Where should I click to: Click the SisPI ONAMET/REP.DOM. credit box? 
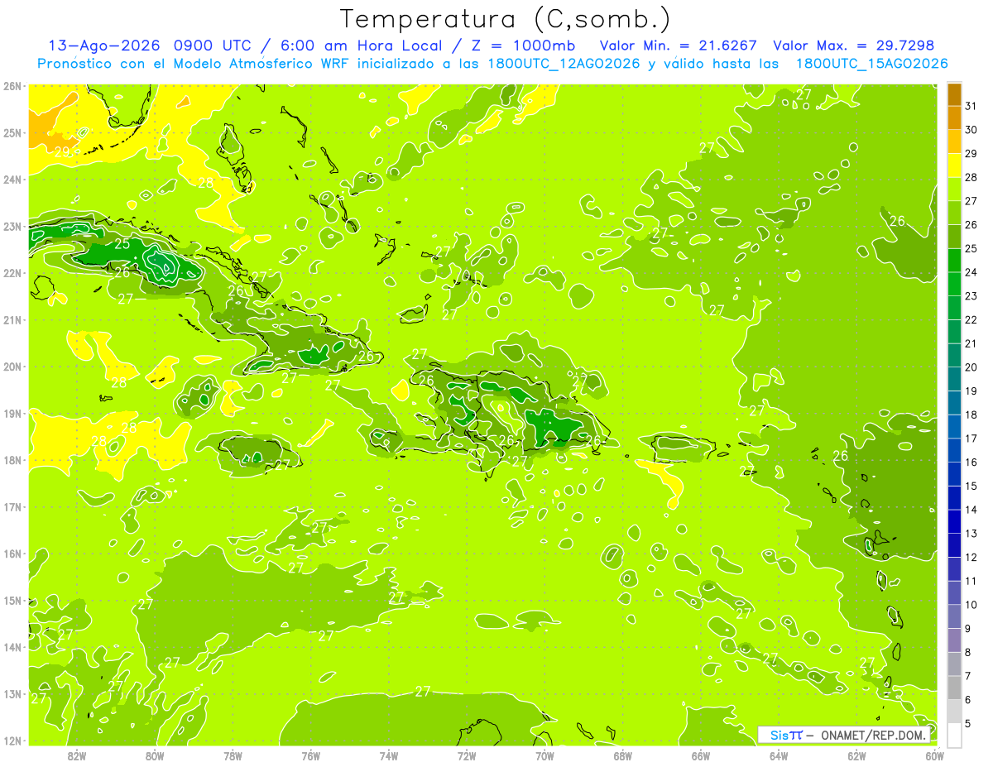pos(844,735)
